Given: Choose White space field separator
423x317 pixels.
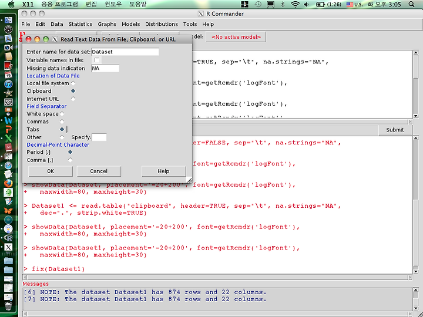Looking at the screenshot, I should click(x=62, y=114).
